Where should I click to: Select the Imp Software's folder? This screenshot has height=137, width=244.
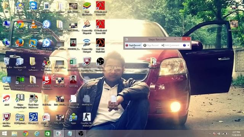click(33, 64)
